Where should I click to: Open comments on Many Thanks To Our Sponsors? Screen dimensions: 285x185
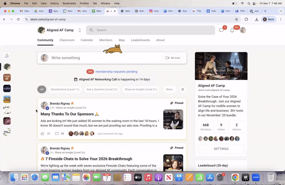tap(57, 134)
